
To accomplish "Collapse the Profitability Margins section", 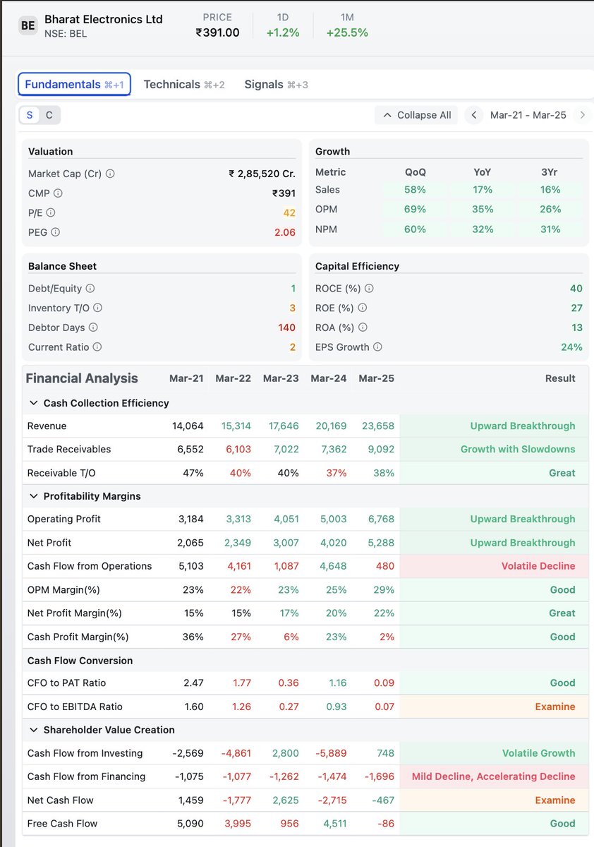I will tap(33, 496).
